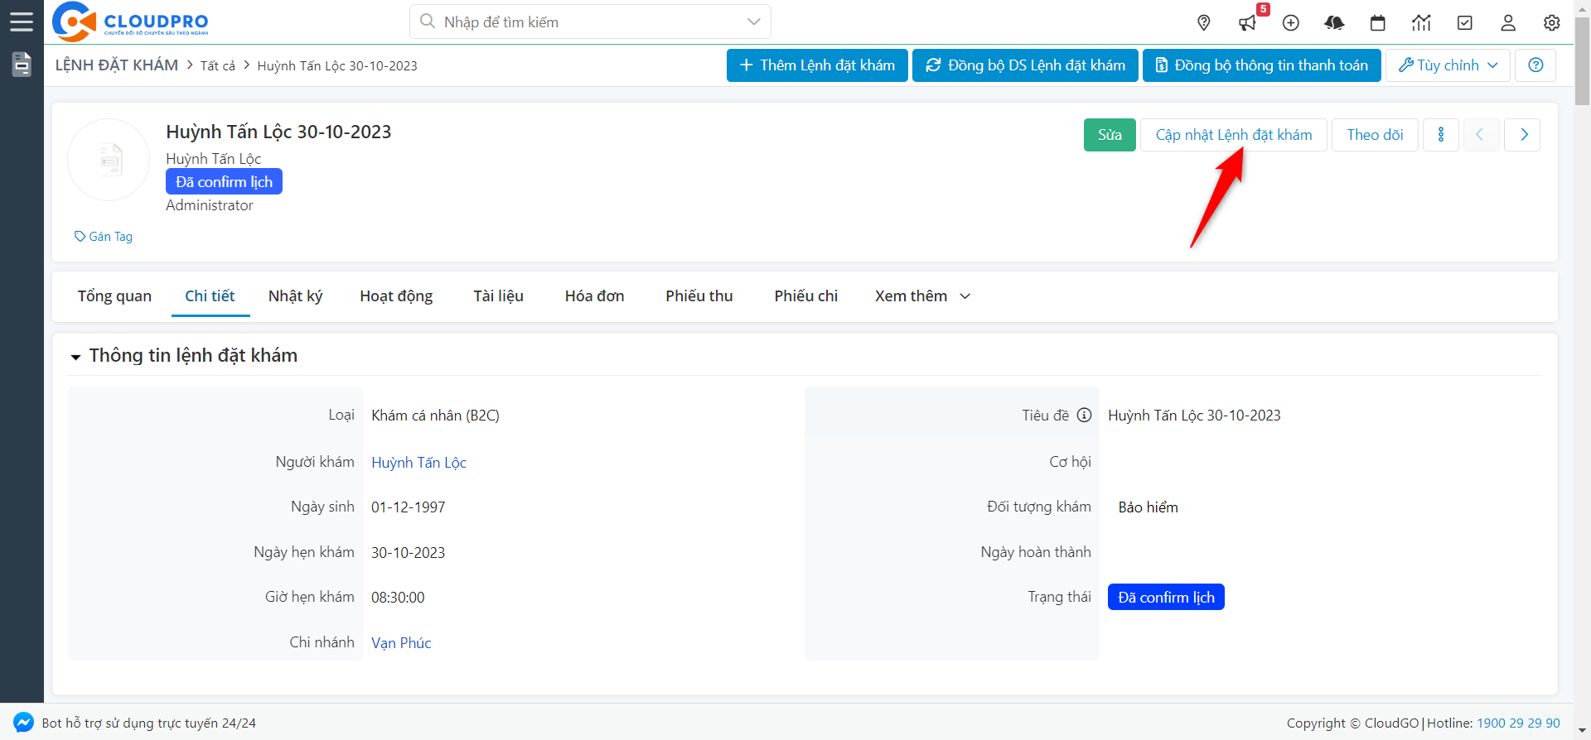
Task: Open announcements megaphone icon
Action: 1248,23
